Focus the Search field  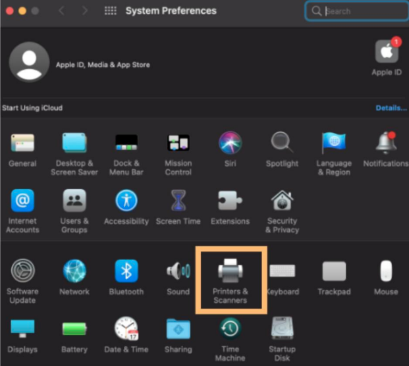(x=357, y=11)
